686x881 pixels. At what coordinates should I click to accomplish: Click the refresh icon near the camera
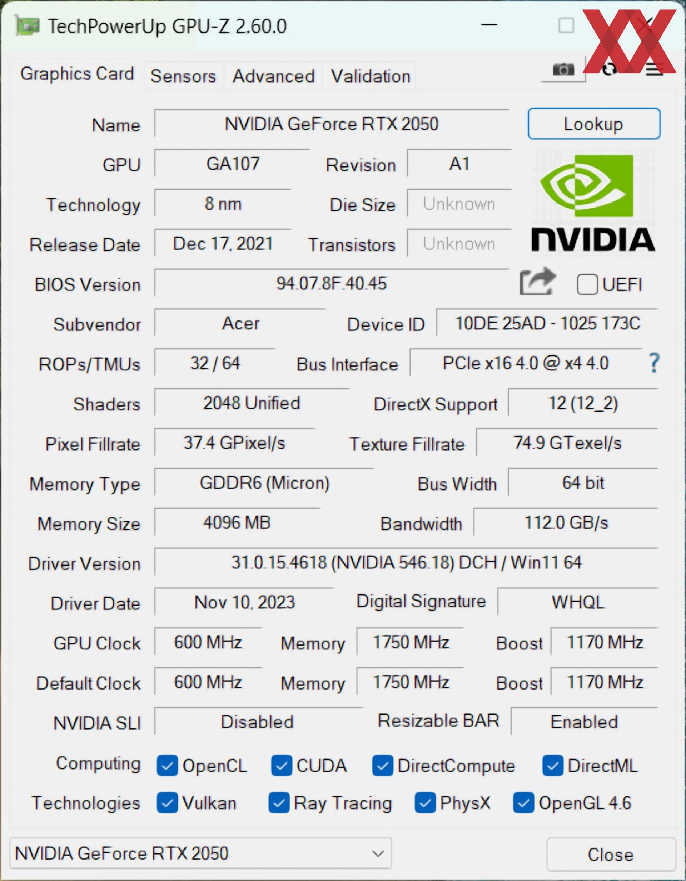coord(609,69)
